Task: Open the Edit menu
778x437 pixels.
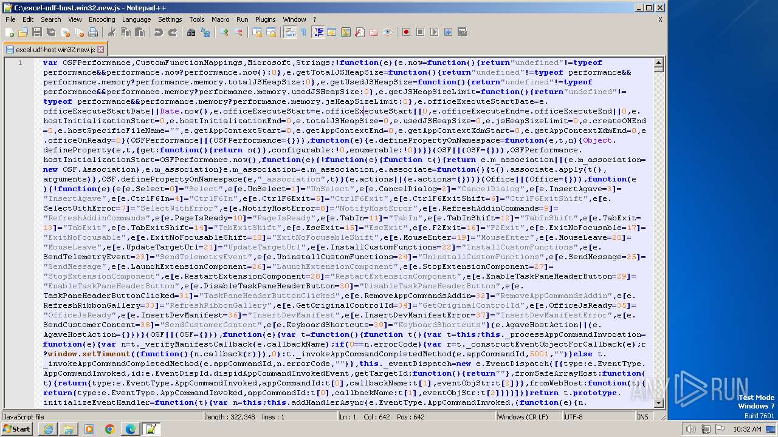Action: 28,19
